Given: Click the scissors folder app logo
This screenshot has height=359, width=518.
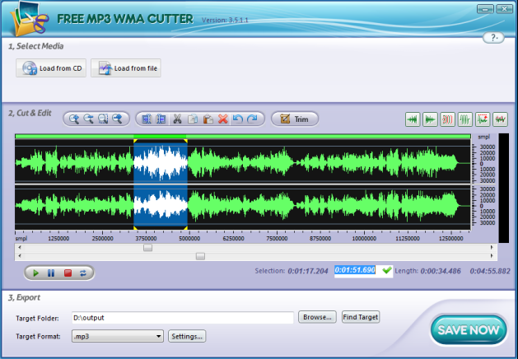Looking at the screenshot, I should 29,20.
